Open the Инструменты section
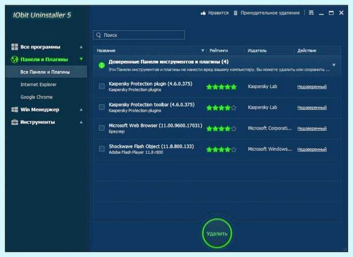The height and width of the screenshot is (257, 353). coord(38,122)
